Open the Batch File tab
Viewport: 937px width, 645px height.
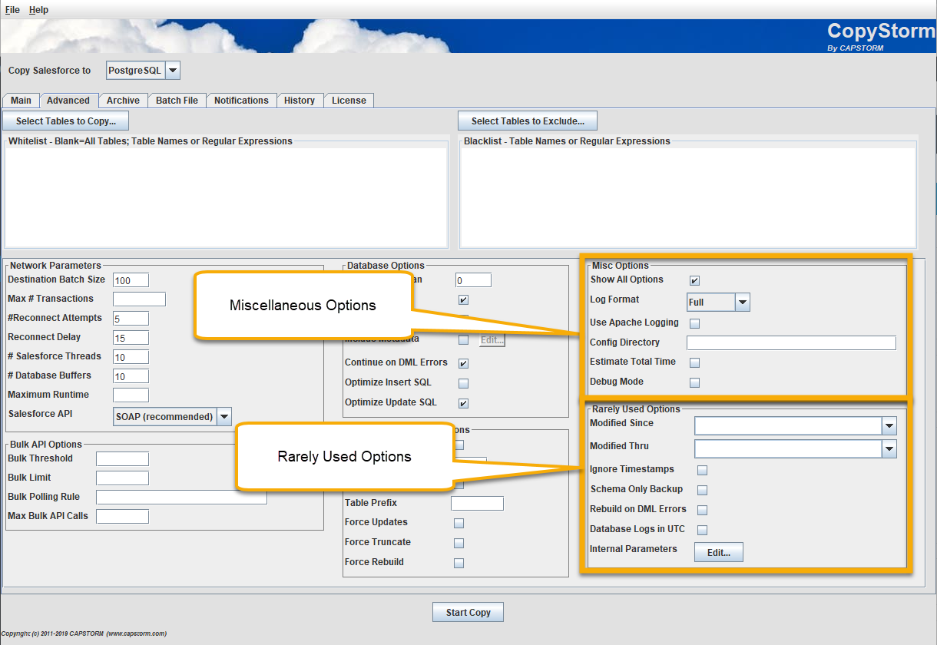pyautogui.click(x=177, y=101)
